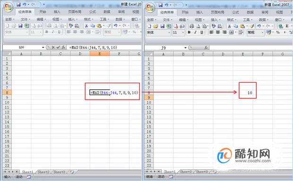
Task: Click the Open folder icon in right window
Action: (156, 26)
